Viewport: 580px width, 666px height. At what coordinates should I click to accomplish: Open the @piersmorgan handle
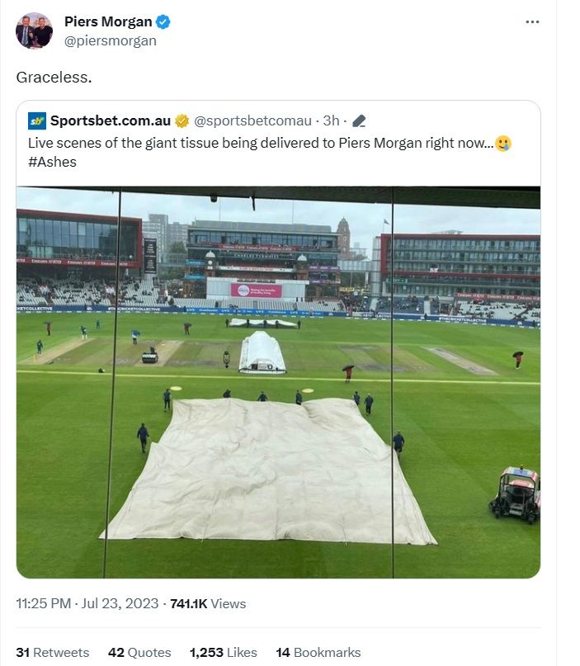click(x=110, y=40)
